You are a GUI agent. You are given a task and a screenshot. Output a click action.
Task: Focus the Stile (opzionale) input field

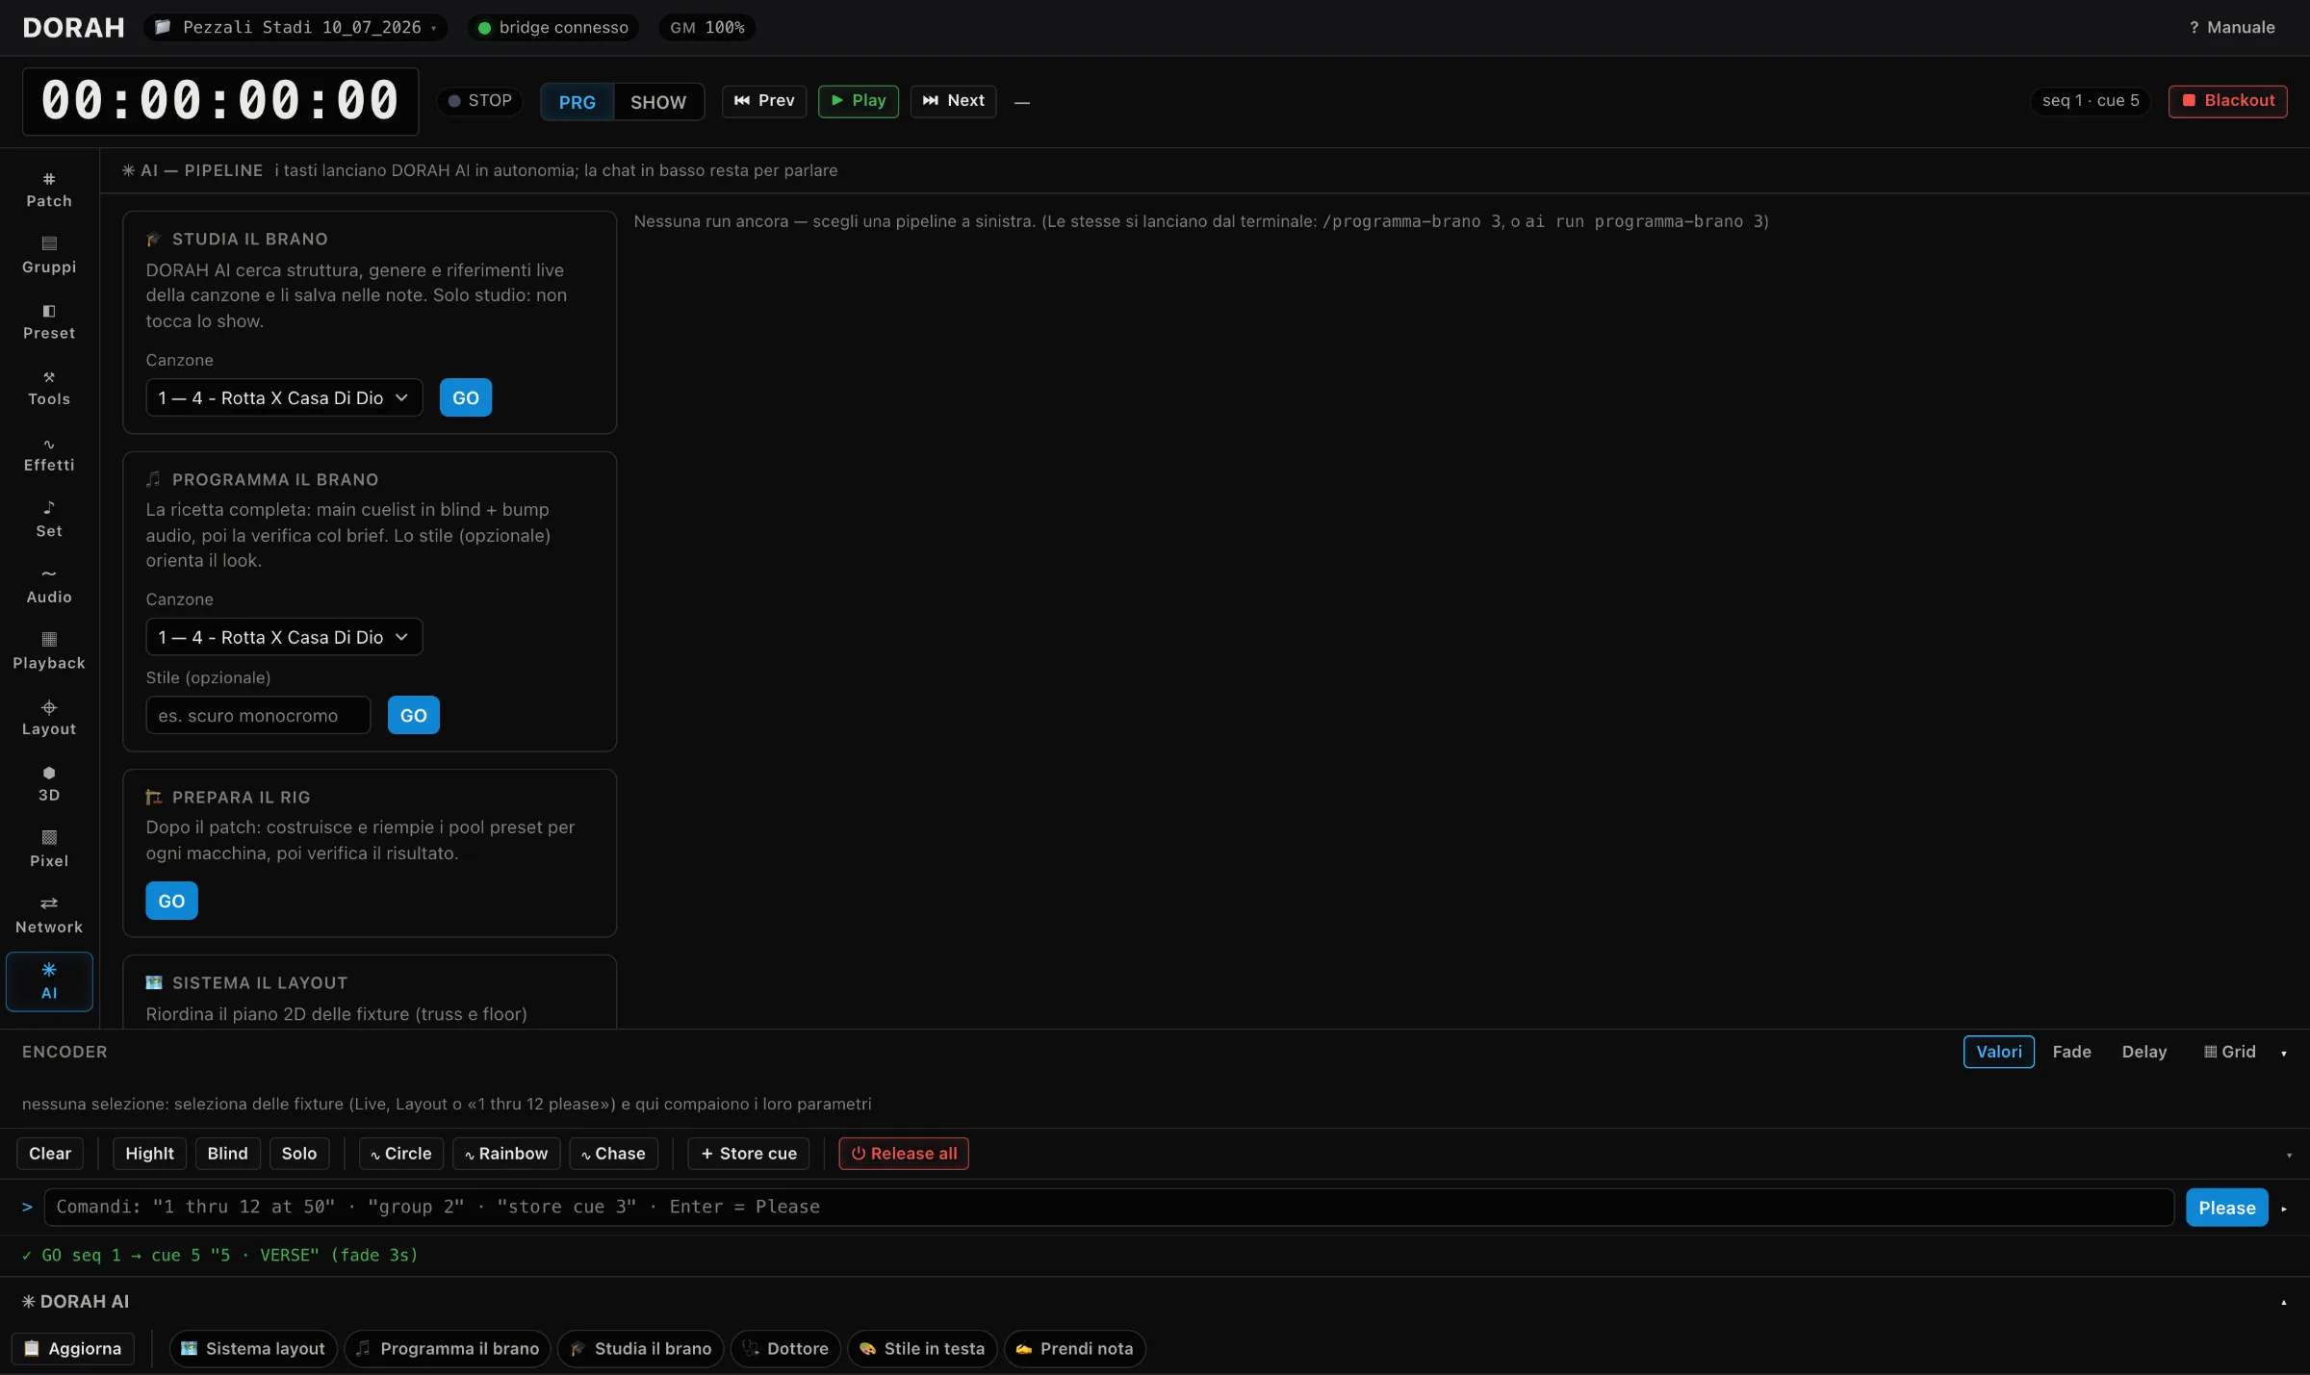pos(258,715)
